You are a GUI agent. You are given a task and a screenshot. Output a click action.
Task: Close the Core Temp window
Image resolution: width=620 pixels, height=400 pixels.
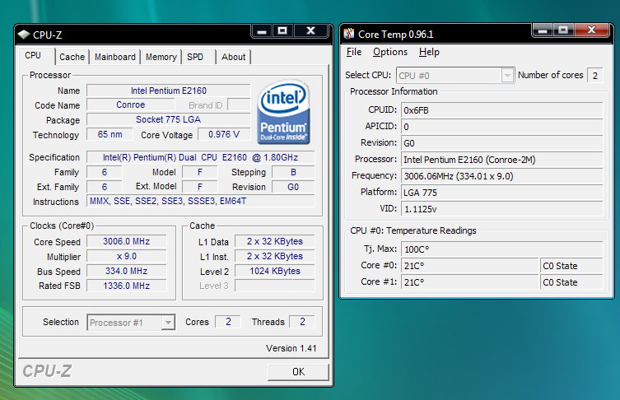(591, 30)
